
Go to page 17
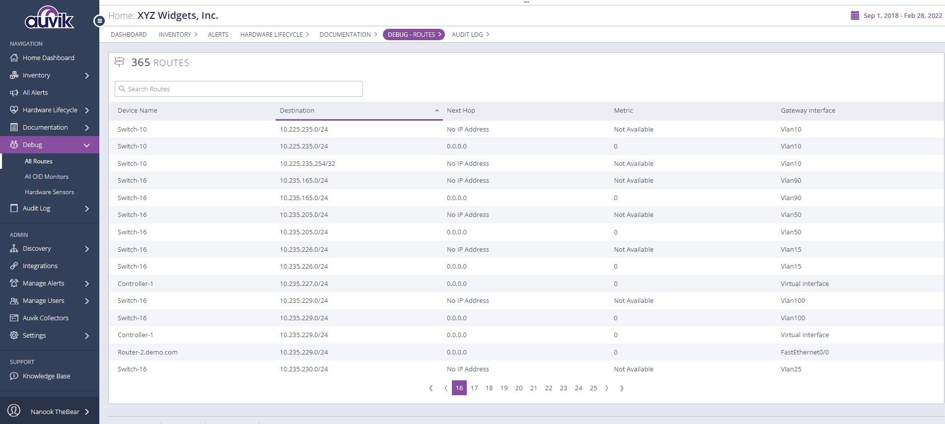click(474, 388)
